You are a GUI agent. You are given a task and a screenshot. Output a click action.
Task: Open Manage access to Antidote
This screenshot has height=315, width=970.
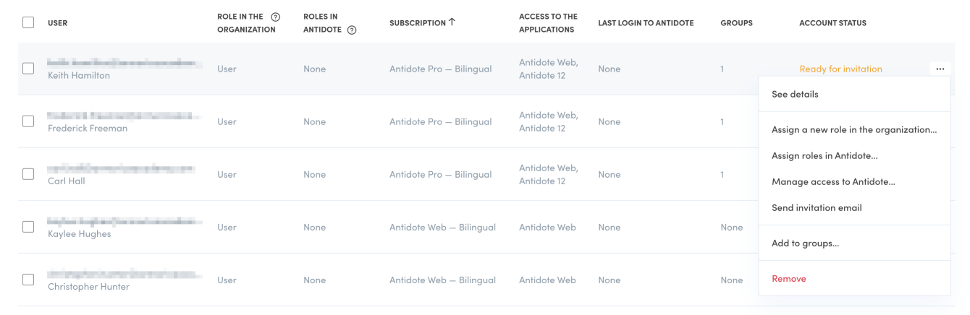pos(833,181)
